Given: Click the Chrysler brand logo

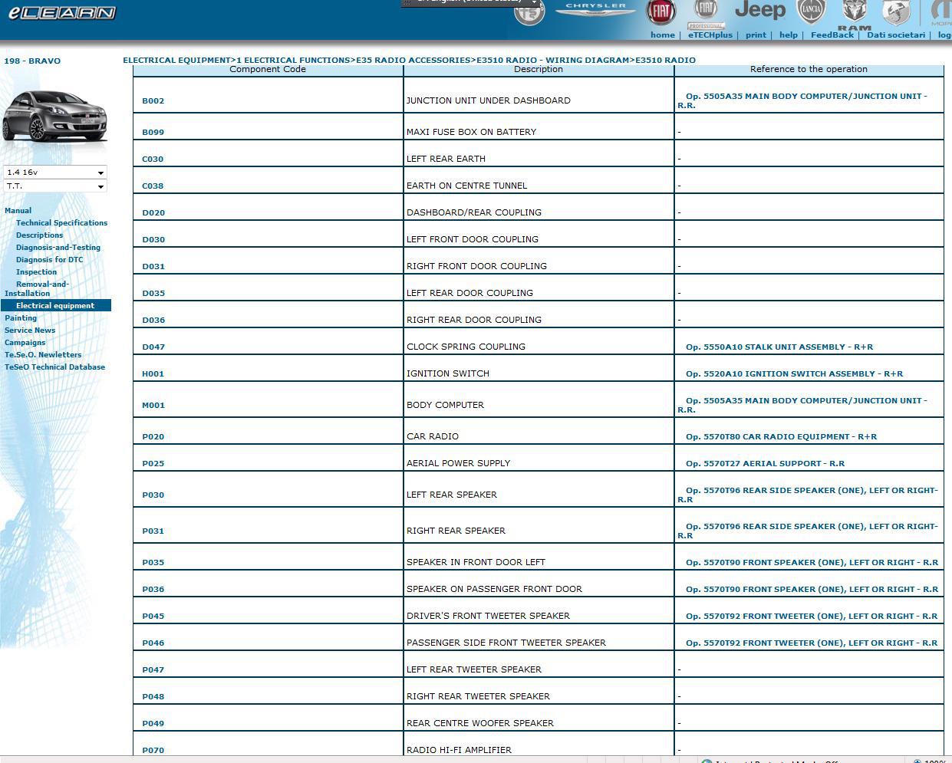Looking at the screenshot, I should 595,8.
